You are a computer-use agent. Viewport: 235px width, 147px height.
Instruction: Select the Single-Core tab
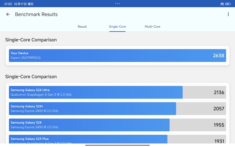pos(117,27)
